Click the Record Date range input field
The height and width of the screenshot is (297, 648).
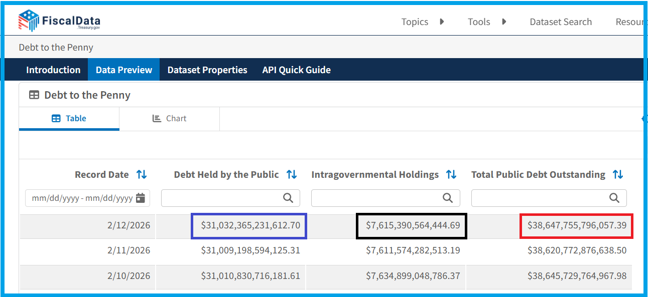81,198
